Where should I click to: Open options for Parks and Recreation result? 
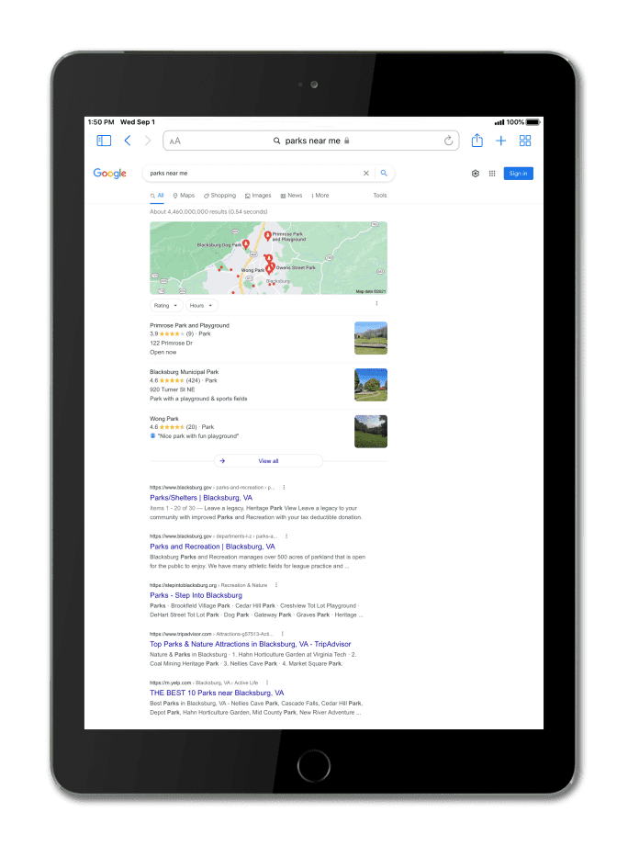pyautogui.click(x=286, y=536)
